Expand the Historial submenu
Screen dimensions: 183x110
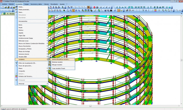point(32,84)
